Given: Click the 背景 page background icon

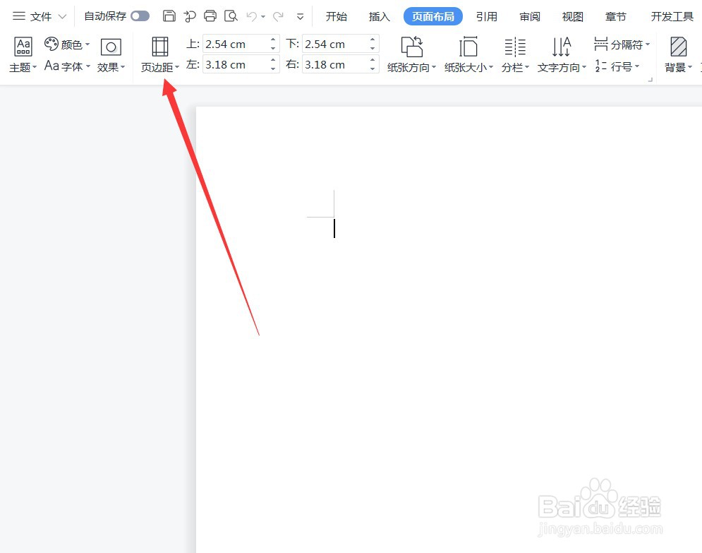Looking at the screenshot, I should [678, 47].
